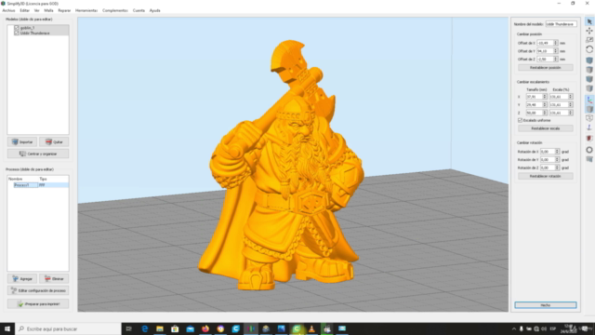Click Restablecer rotación button
Viewport: 595px width, 335px height.
click(x=546, y=176)
